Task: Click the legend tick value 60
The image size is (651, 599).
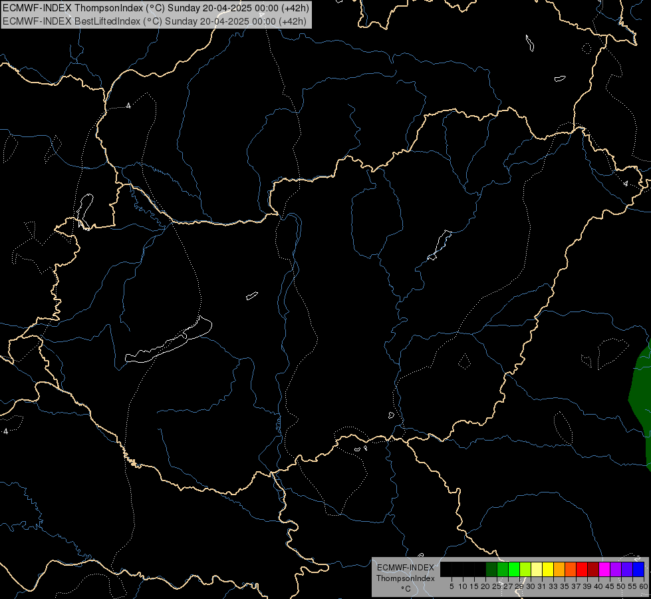Action: [x=644, y=586]
